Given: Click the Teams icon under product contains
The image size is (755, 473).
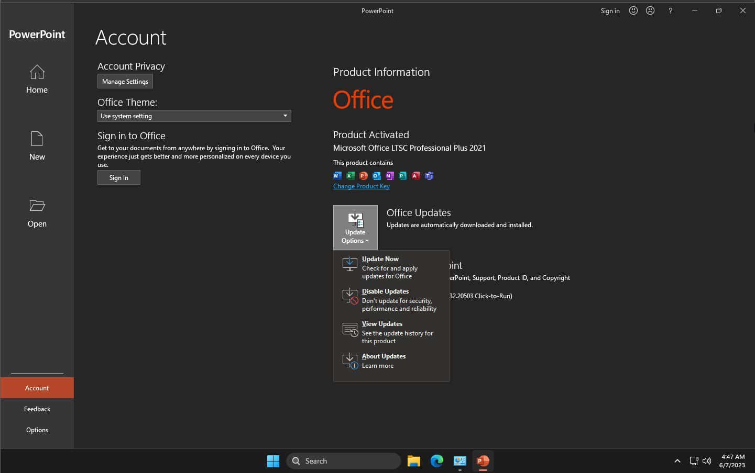Looking at the screenshot, I should (429, 176).
